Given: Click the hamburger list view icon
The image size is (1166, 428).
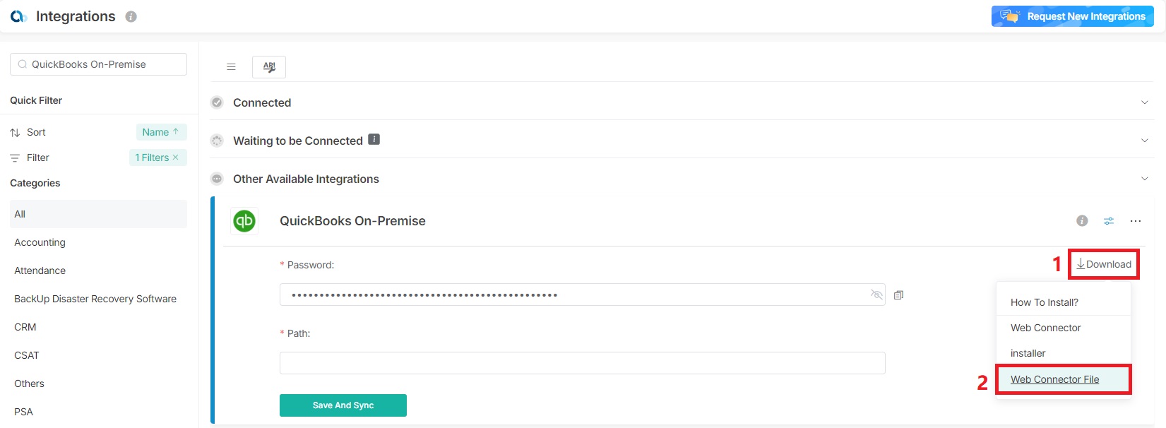Looking at the screenshot, I should 231,67.
